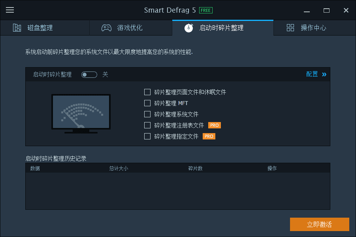
Task: Tick the 碎片整理系统文件 checkbox
Action: coord(147,114)
